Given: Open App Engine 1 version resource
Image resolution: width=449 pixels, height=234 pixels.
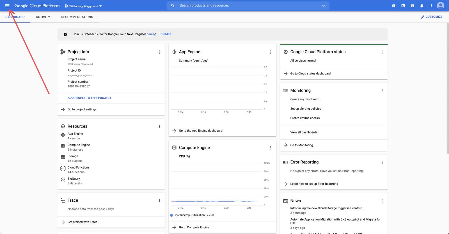Looking at the screenshot, I should tap(75, 136).
